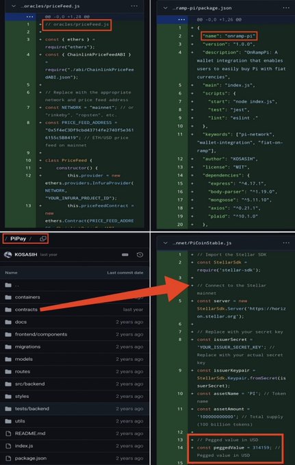Image resolution: width=295 pixels, height=465 pixels.
Task: Open the frontend/components folder
Action: (41, 334)
